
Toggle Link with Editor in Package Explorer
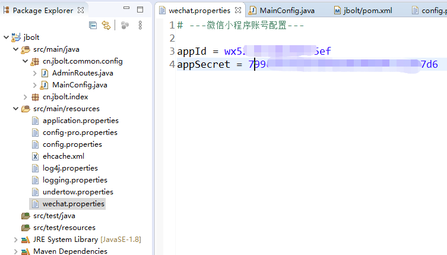[x=106, y=25]
